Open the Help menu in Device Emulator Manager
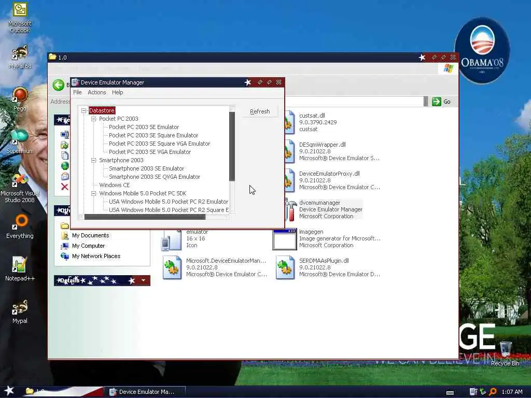 click(118, 92)
